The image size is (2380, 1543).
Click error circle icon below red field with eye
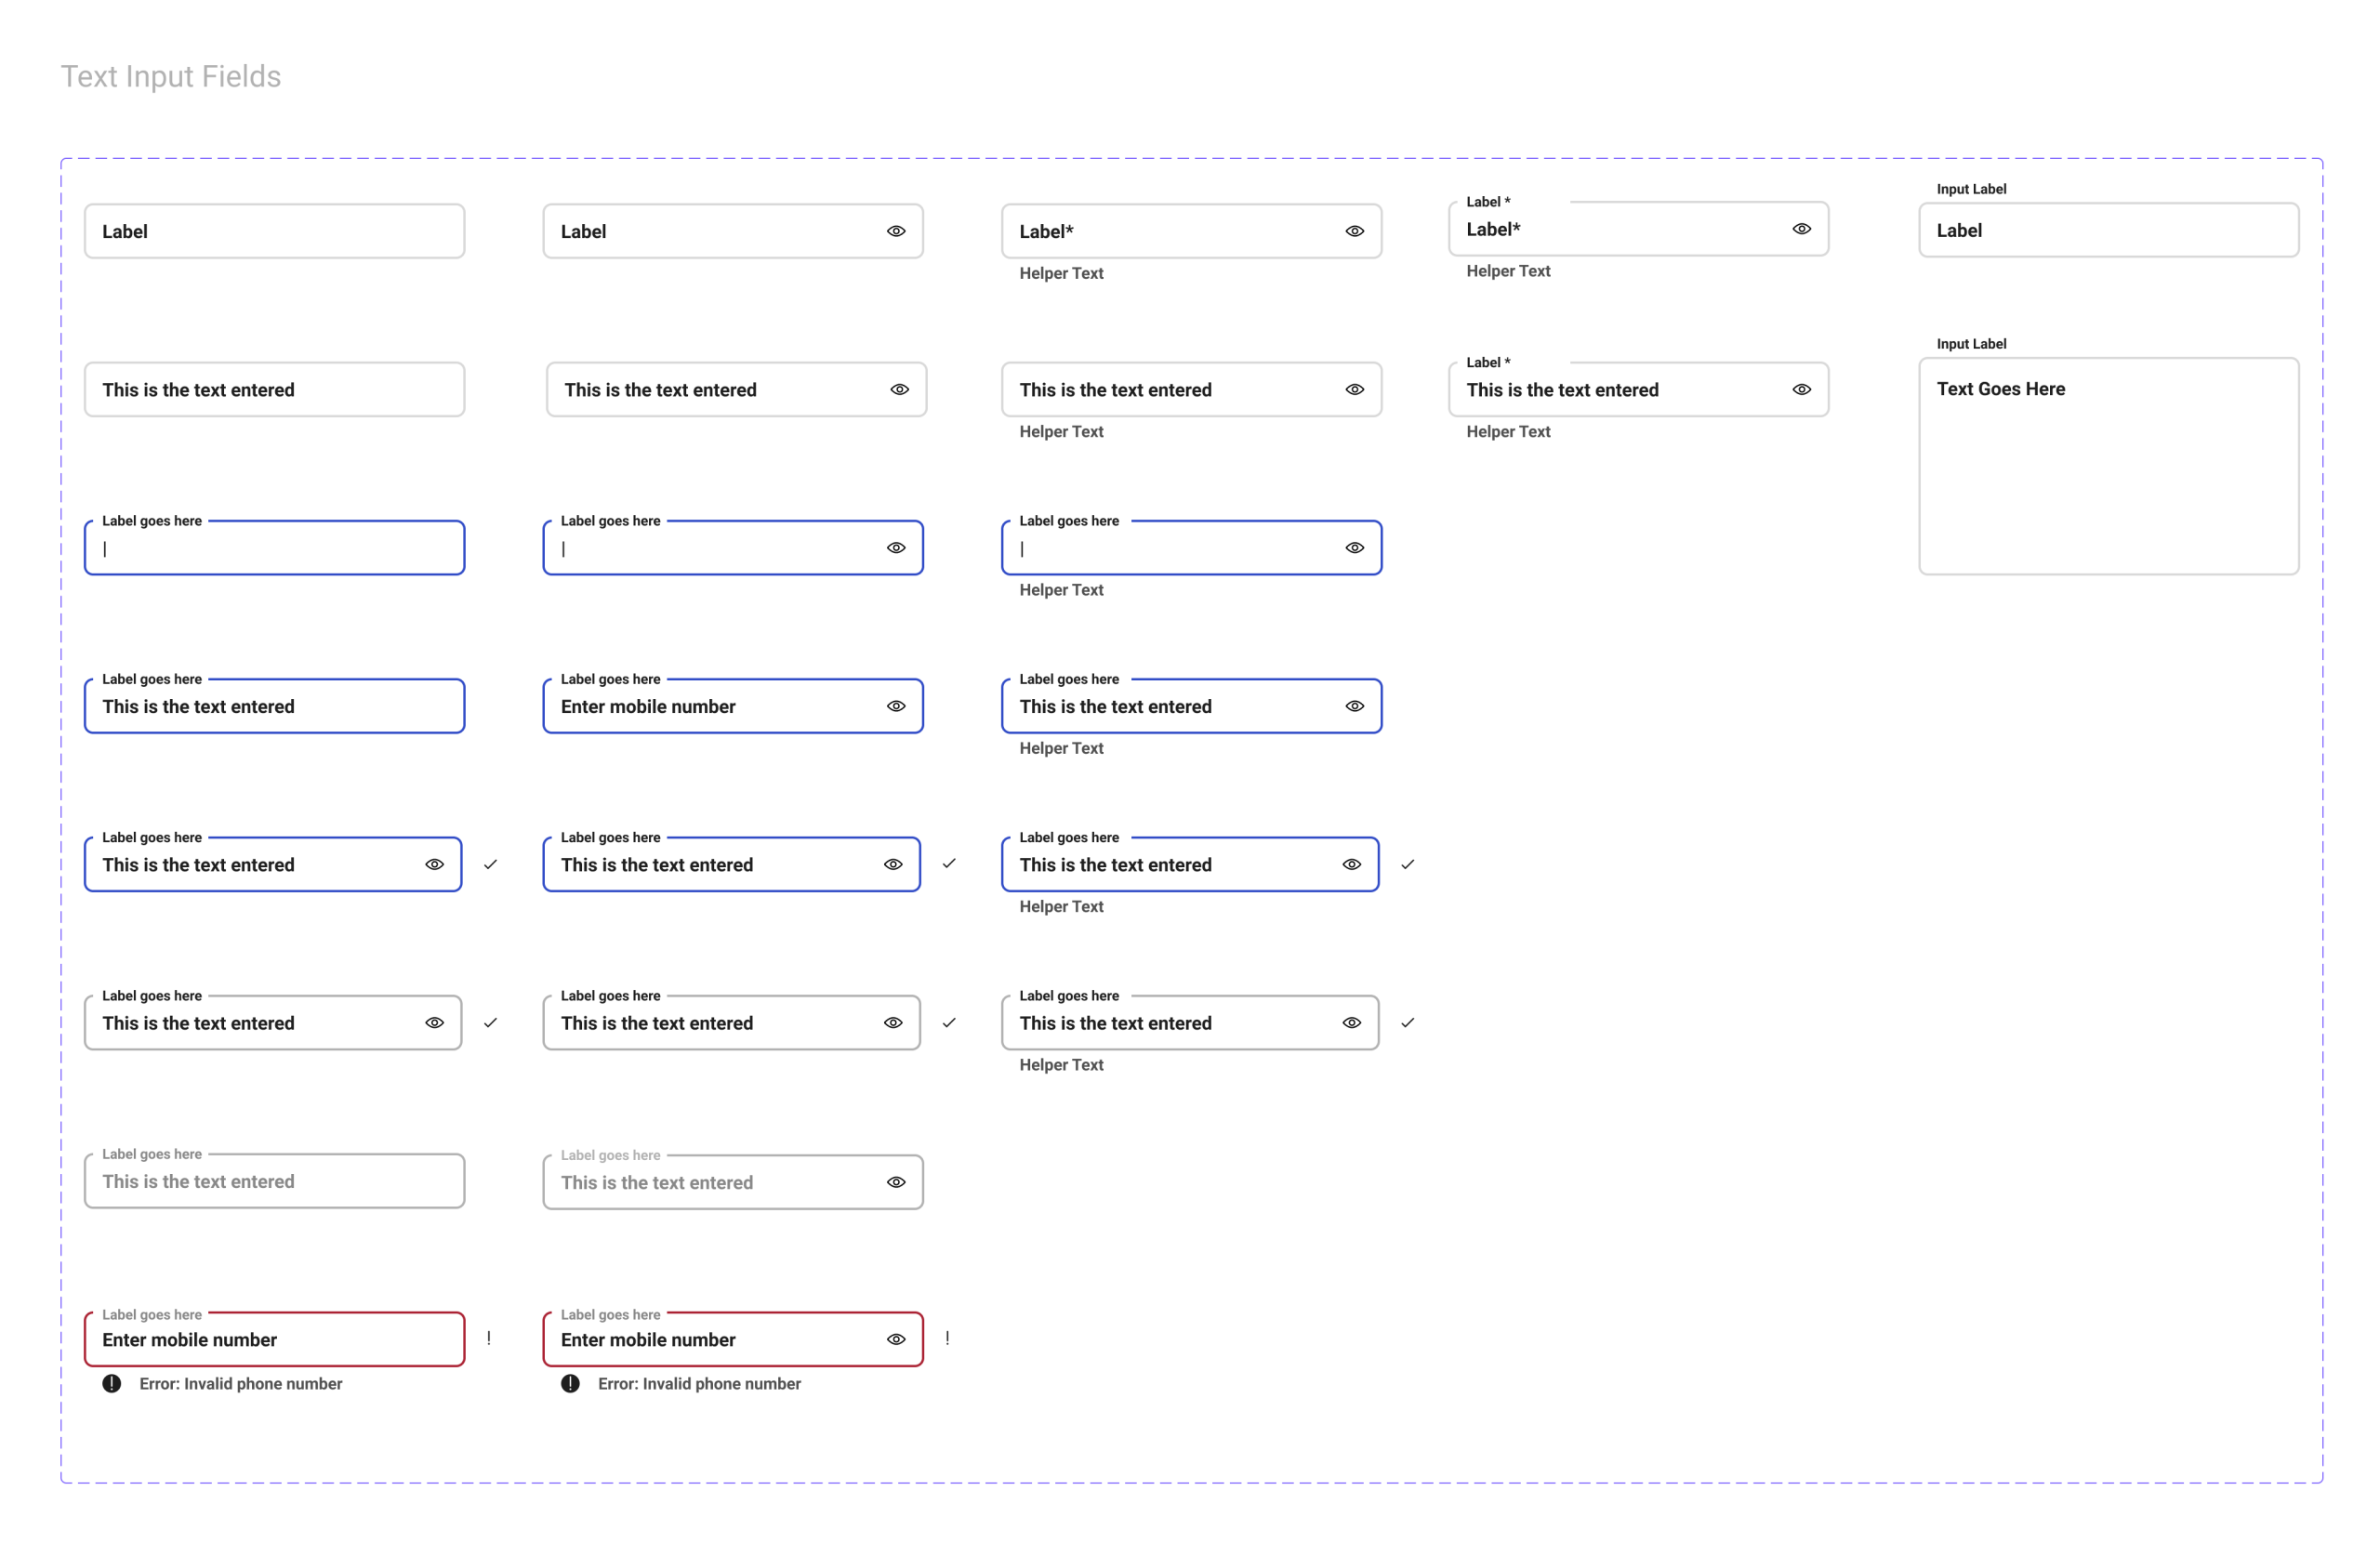click(x=570, y=1384)
